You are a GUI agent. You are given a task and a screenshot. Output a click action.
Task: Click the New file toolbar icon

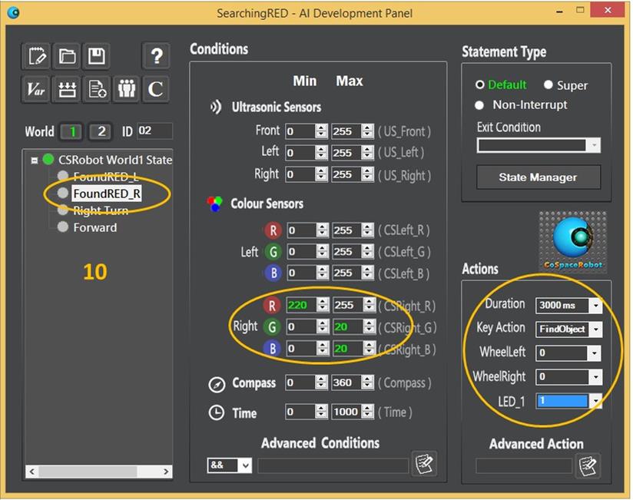tap(37, 55)
